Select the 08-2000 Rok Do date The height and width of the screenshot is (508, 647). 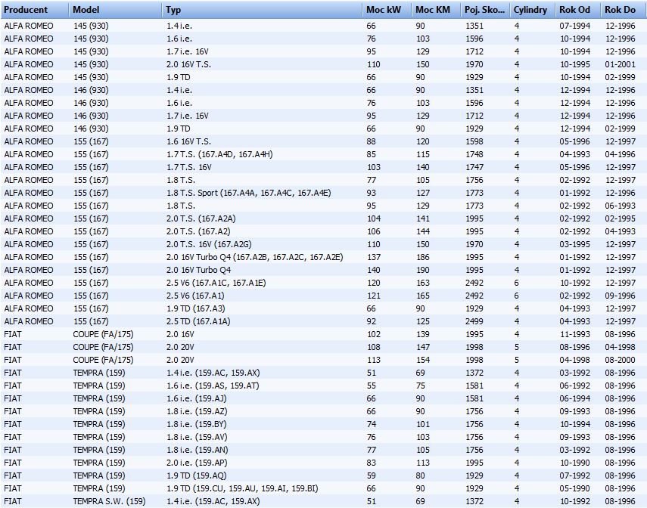621,360
